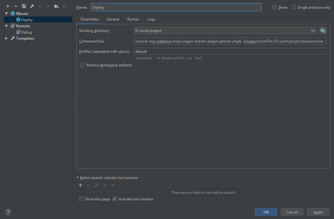Cancel the dialog
The image size is (334, 219).
point(292,212)
